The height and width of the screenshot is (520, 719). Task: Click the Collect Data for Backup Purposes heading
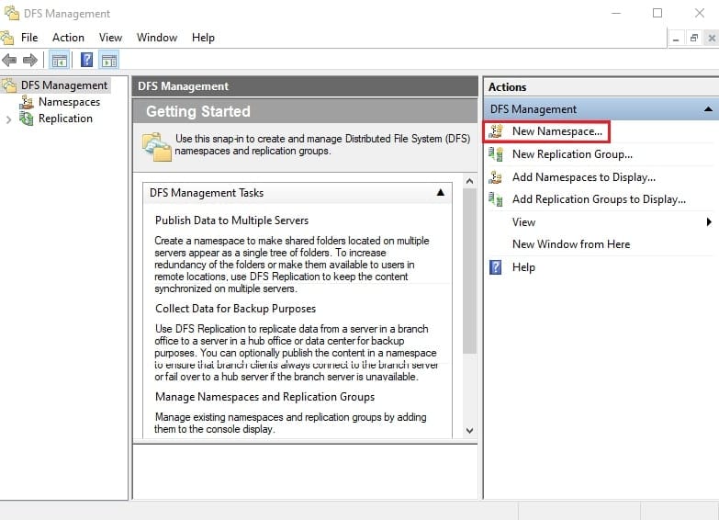tap(235, 309)
